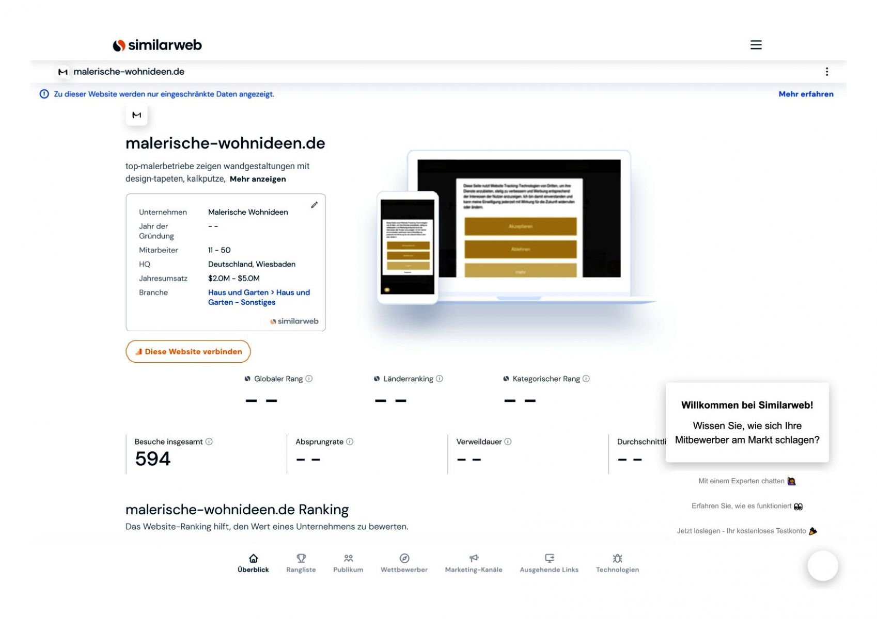Click info icon next to Besuche insgesamt
The height and width of the screenshot is (619, 877).
pos(209,442)
